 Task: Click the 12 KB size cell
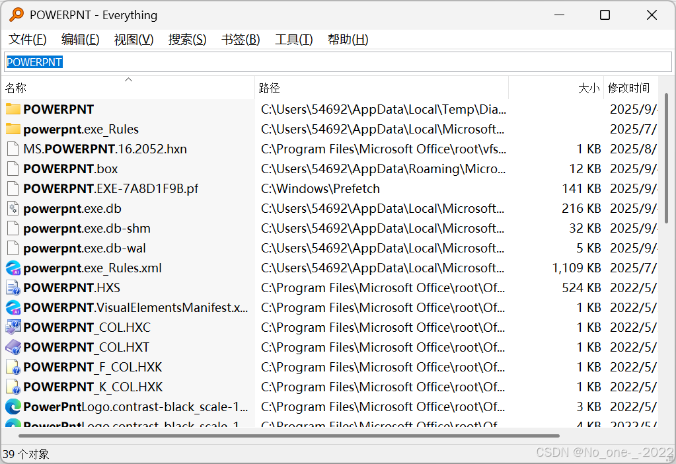pyautogui.click(x=585, y=169)
